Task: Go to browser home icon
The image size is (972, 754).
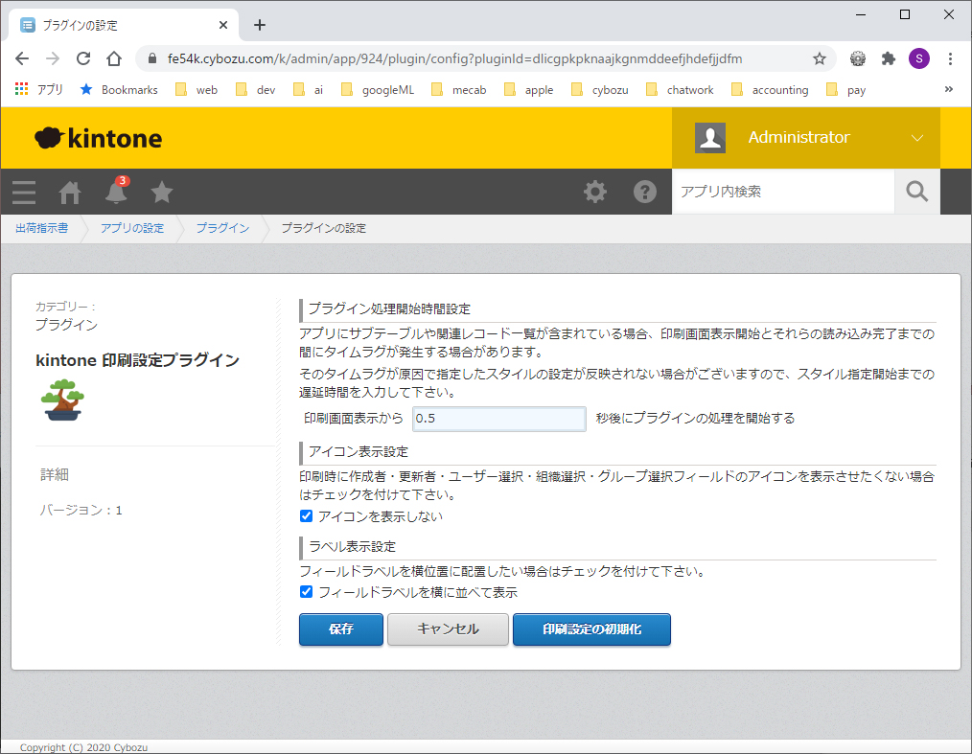Action: pyautogui.click(x=114, y=58)
